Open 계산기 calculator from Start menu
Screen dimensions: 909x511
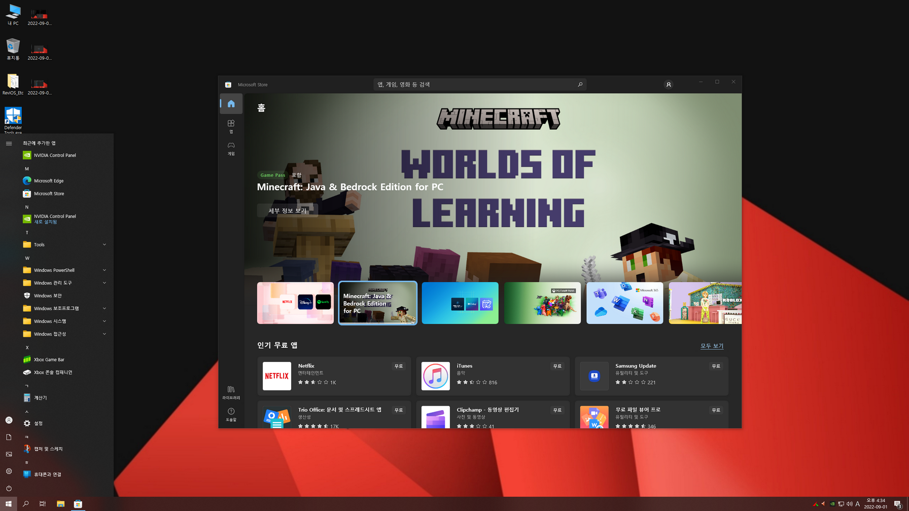coord(65,398)
